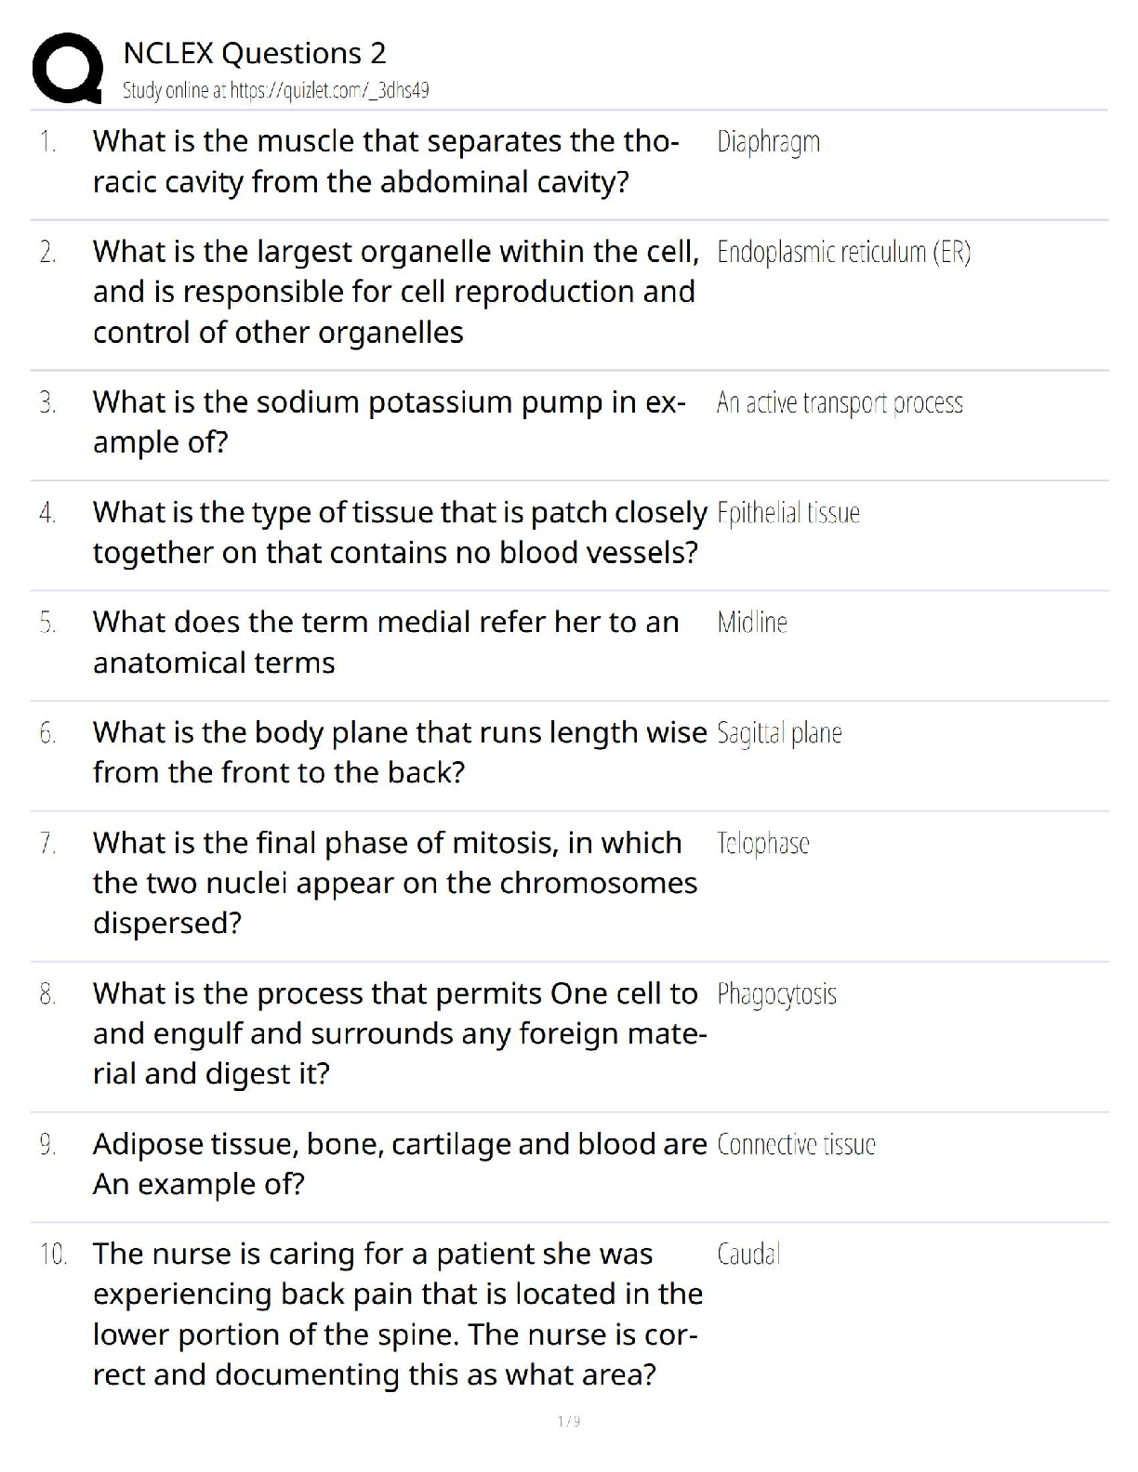Click the Epithelial tissue answer
Viewport: 1138px width, 1472px height.
(x=788, y=513)
